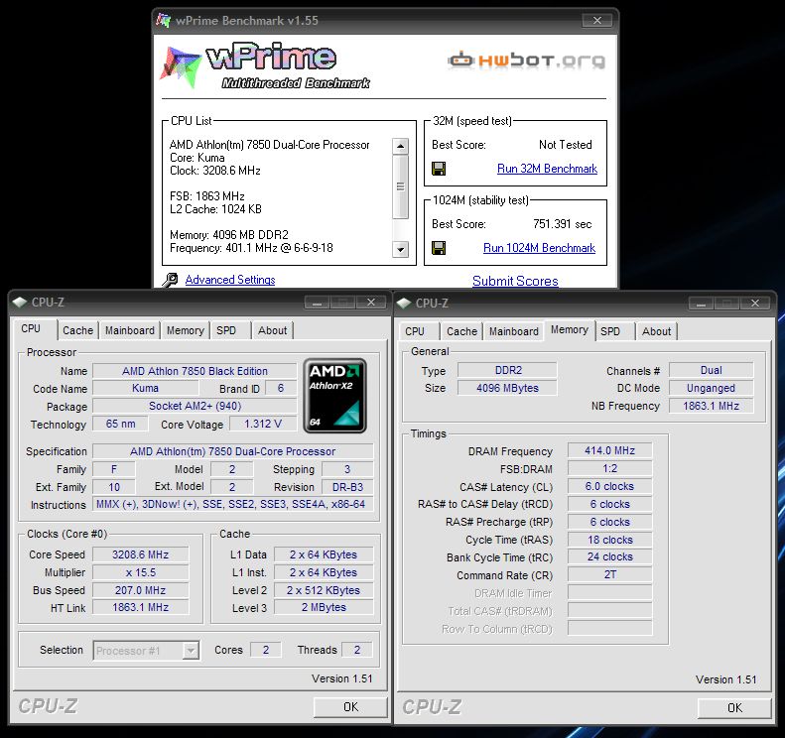785x738 pixels.
Task: Close the wPrime Benchmark window
Action: coord(597,21)
